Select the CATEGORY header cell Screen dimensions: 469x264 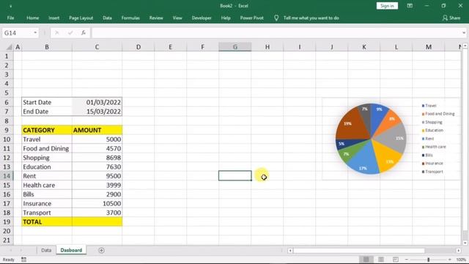pyautogui.click(x=47, y=131)
